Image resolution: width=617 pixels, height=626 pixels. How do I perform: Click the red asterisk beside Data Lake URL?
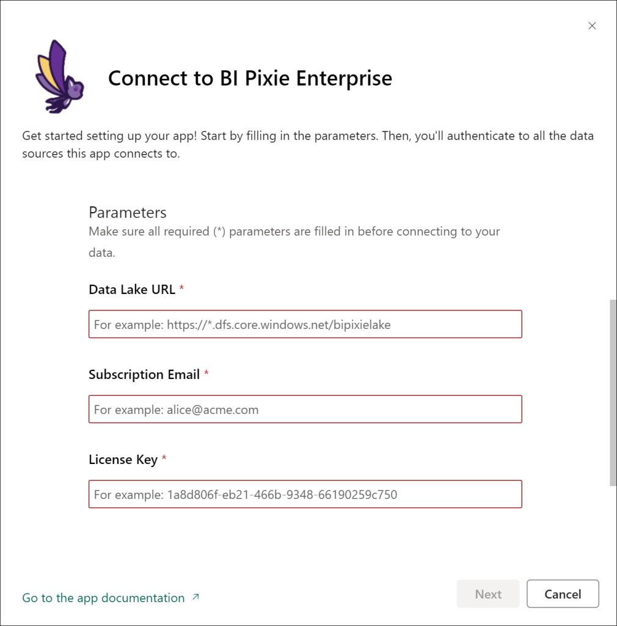tap(182, 289)
